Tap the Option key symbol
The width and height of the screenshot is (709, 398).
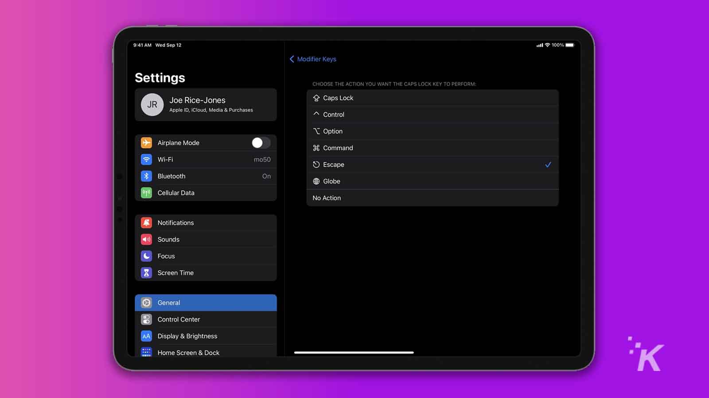click(316, 131)
